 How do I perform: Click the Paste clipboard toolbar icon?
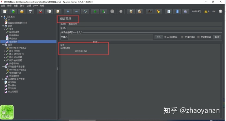58,11
